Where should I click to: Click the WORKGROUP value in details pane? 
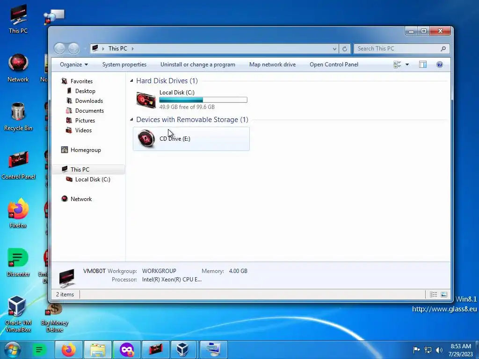pyautogui.click(x=159, y=271)
